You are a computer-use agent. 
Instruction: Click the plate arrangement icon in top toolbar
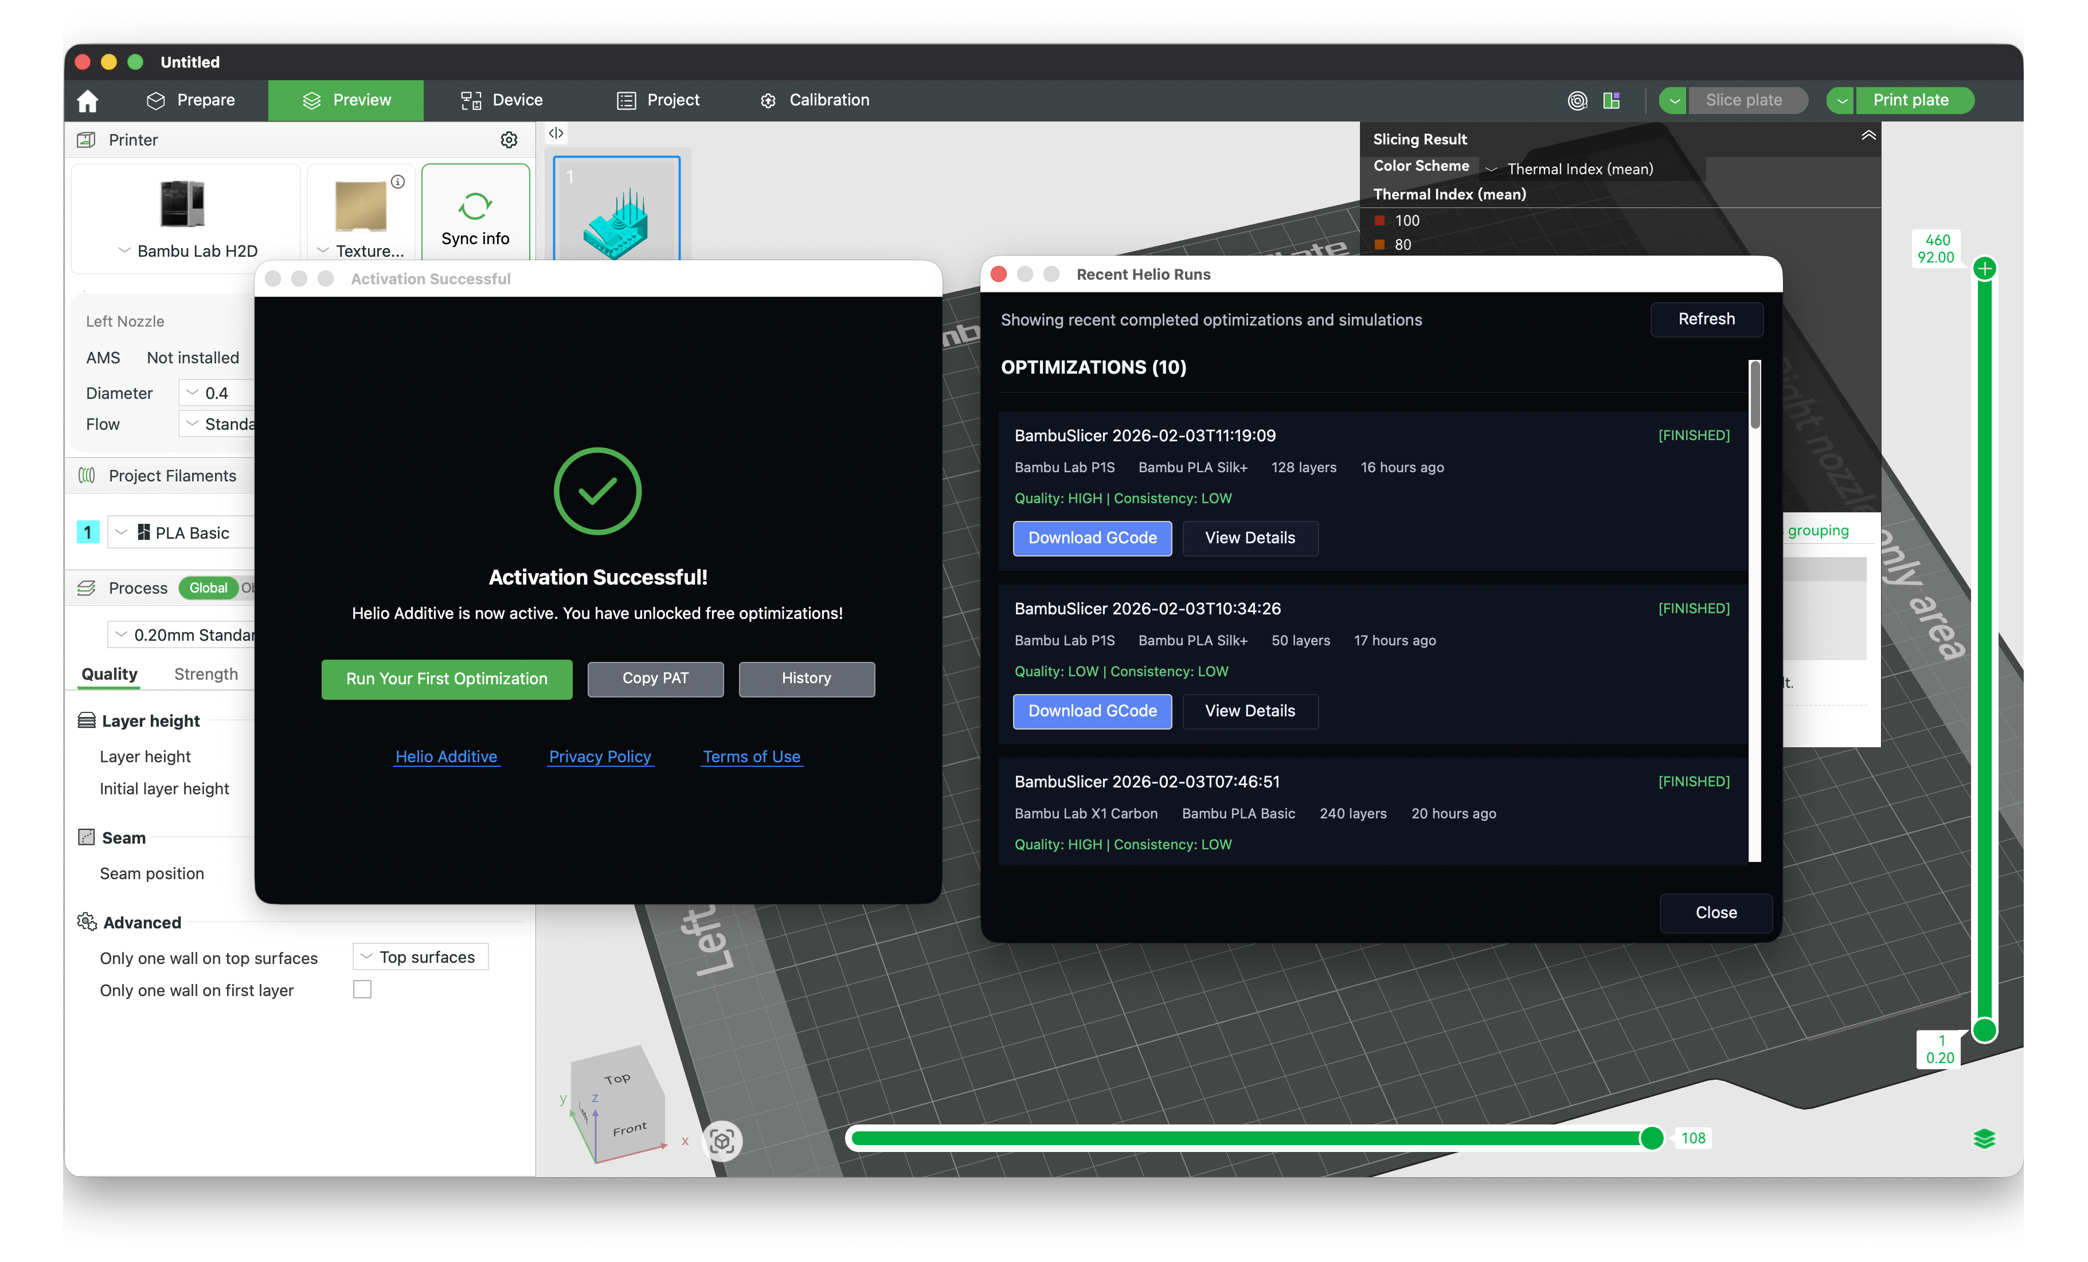pos(1612,100)
